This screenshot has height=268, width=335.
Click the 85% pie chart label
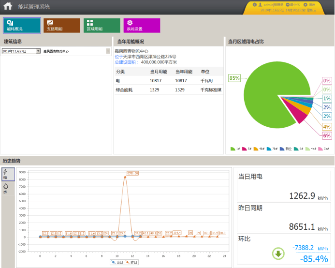pyautogui.click(x=234, y=78)
